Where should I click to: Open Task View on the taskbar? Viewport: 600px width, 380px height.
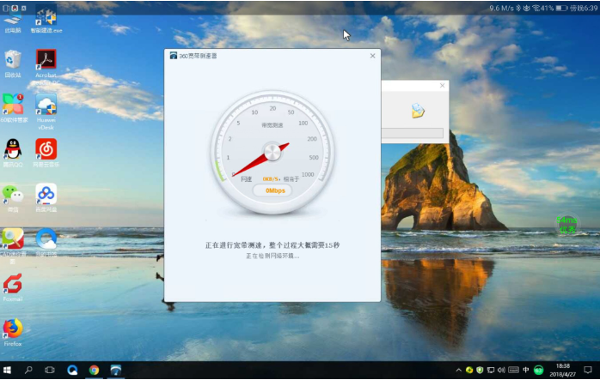pyautogui.click(x=50, y=370)
